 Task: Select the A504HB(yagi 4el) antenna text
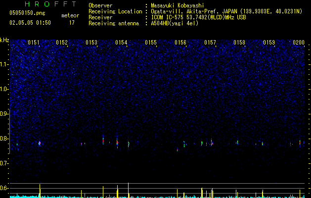(175, 23)
